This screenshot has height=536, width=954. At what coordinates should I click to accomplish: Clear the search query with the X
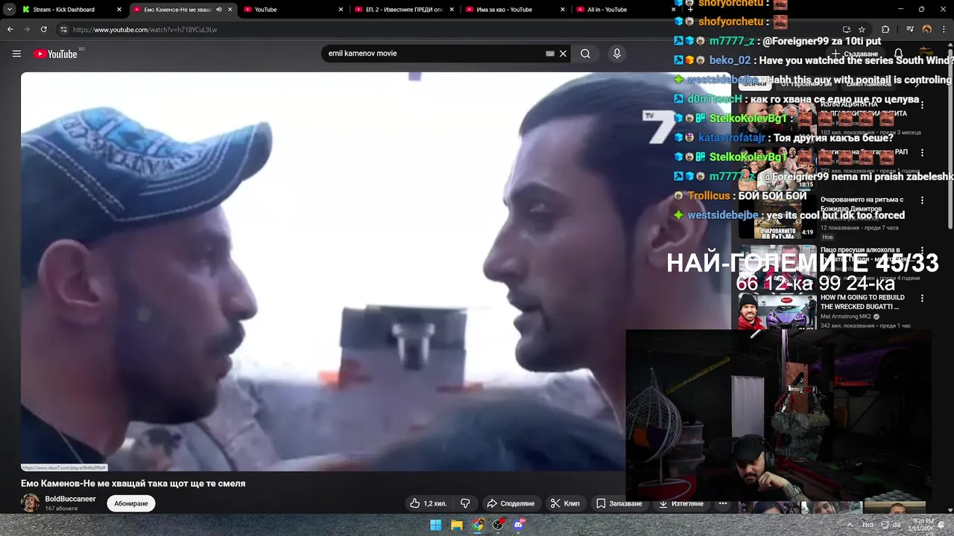[563, 54]
